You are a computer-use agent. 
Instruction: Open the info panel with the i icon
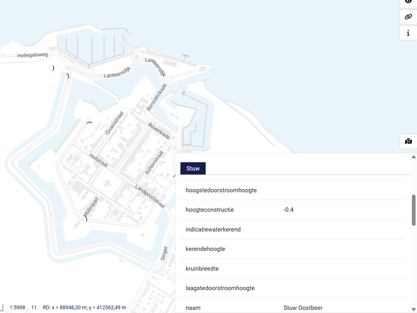pyautogui.click(x=408, y=33)
